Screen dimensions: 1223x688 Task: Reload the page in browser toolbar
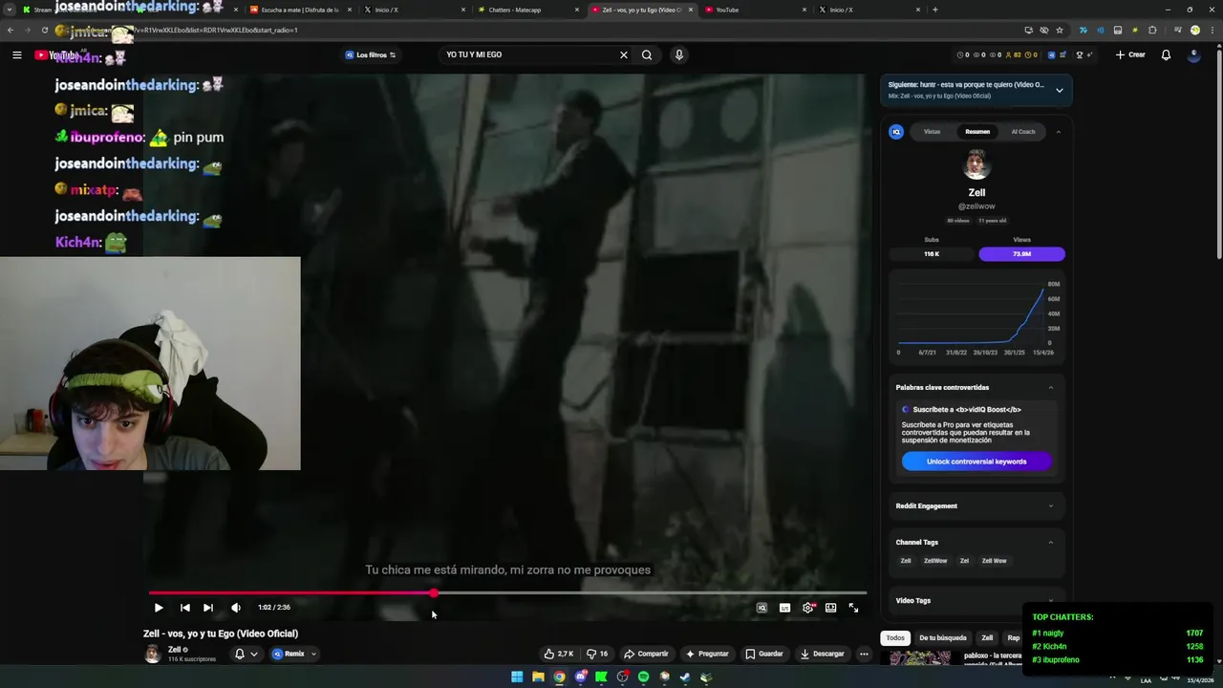pyautogui.click(x=44, y=30)
